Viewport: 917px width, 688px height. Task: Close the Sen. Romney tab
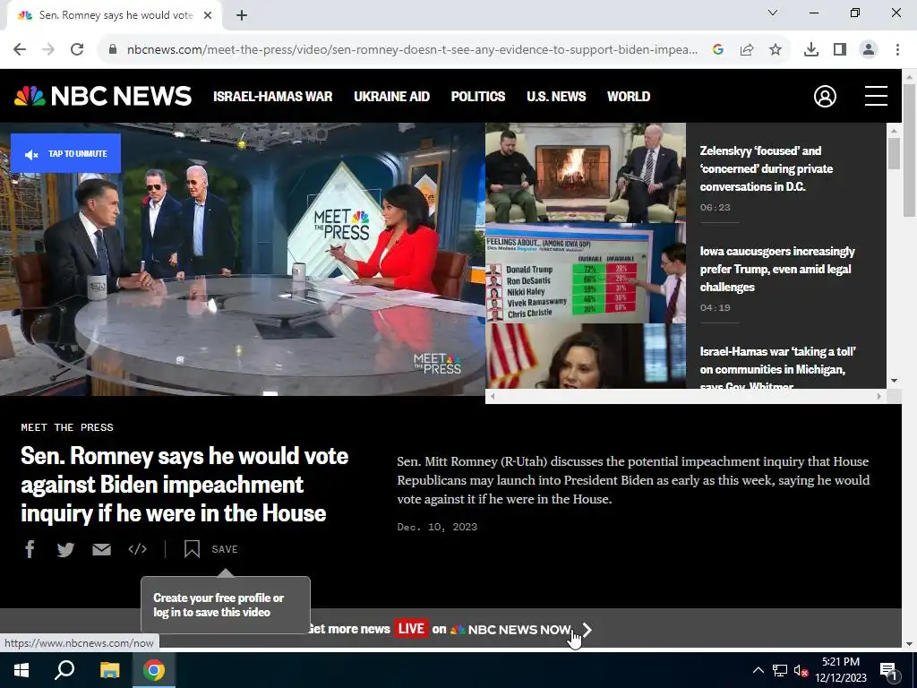click(208, 15)
